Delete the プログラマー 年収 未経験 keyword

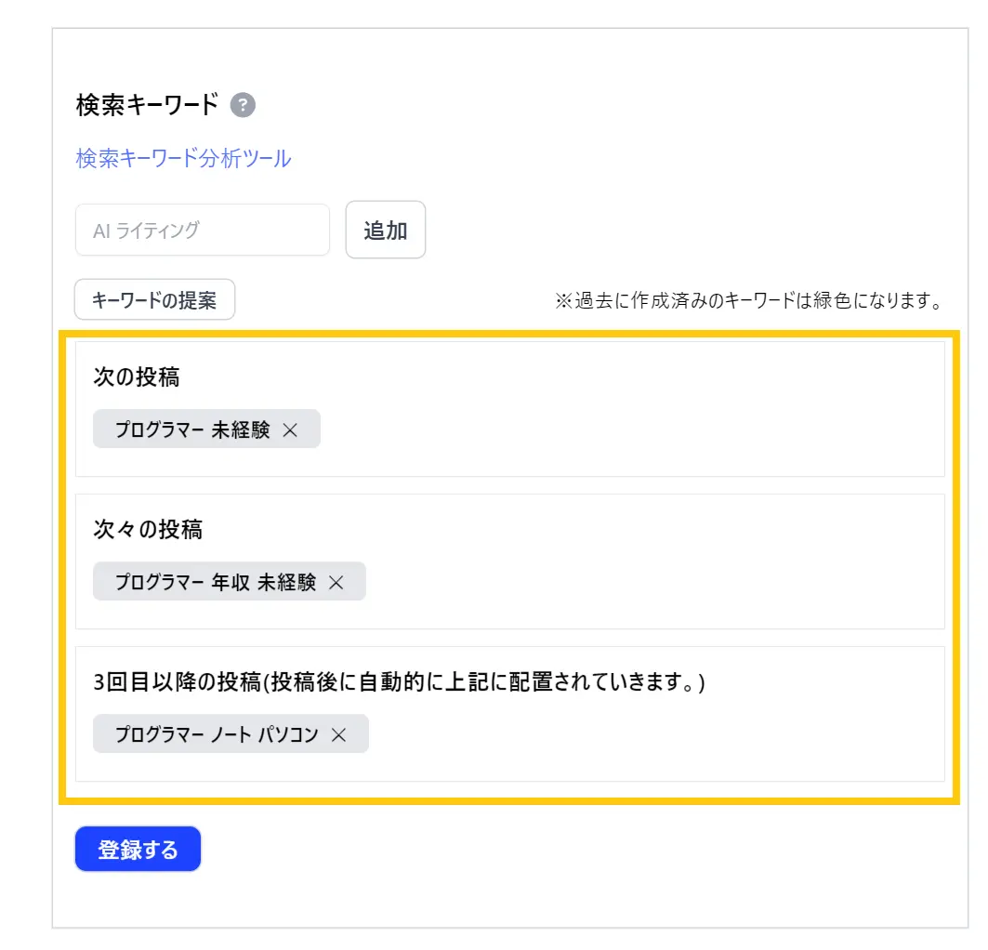336,582
